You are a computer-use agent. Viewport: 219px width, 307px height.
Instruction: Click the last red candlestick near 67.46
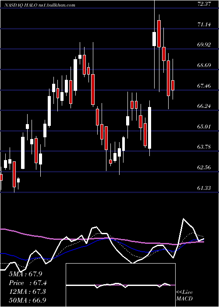tap(173, 85)
